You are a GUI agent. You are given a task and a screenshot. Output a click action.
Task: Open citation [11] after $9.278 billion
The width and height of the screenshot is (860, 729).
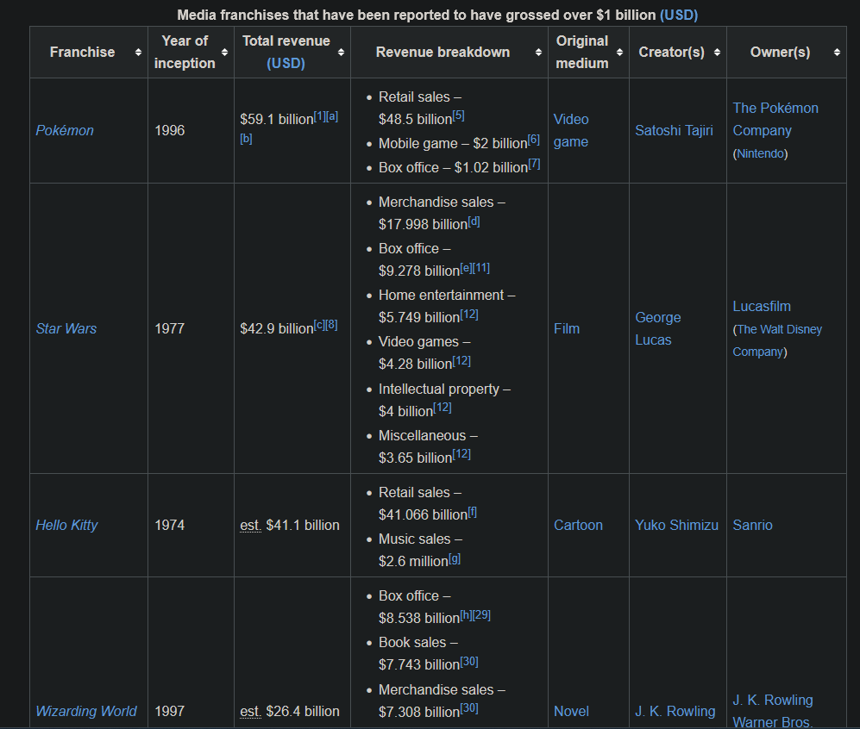pyautogui.click(x=481, y=268)
